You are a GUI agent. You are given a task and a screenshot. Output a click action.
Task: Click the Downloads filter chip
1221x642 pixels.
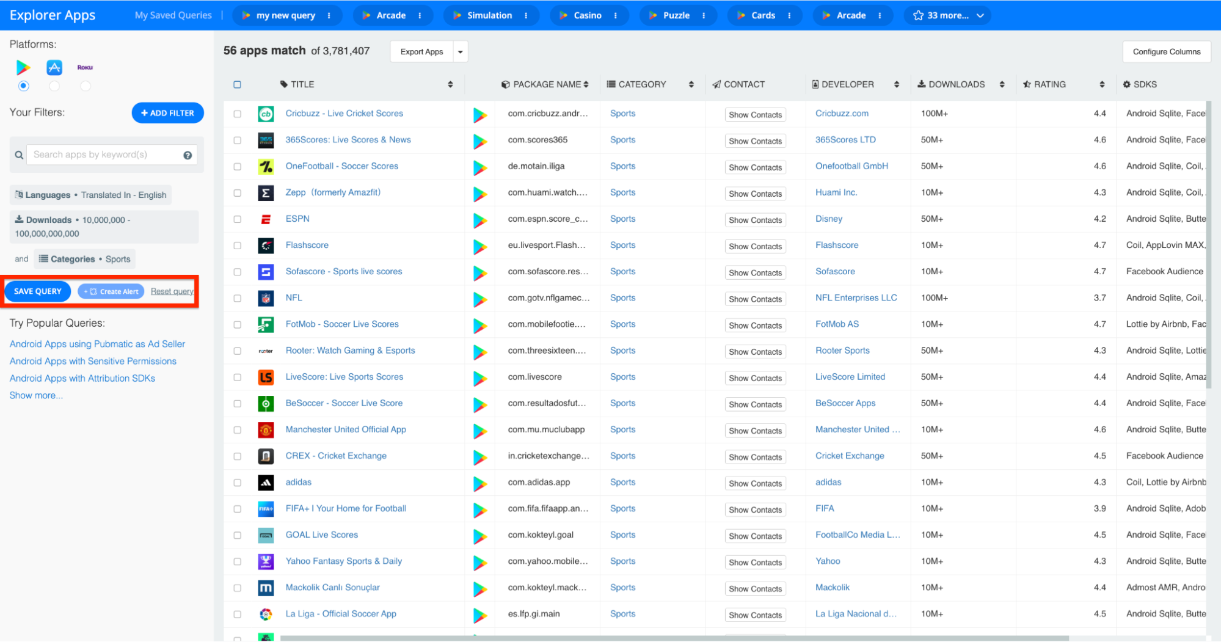pos(104,227)
